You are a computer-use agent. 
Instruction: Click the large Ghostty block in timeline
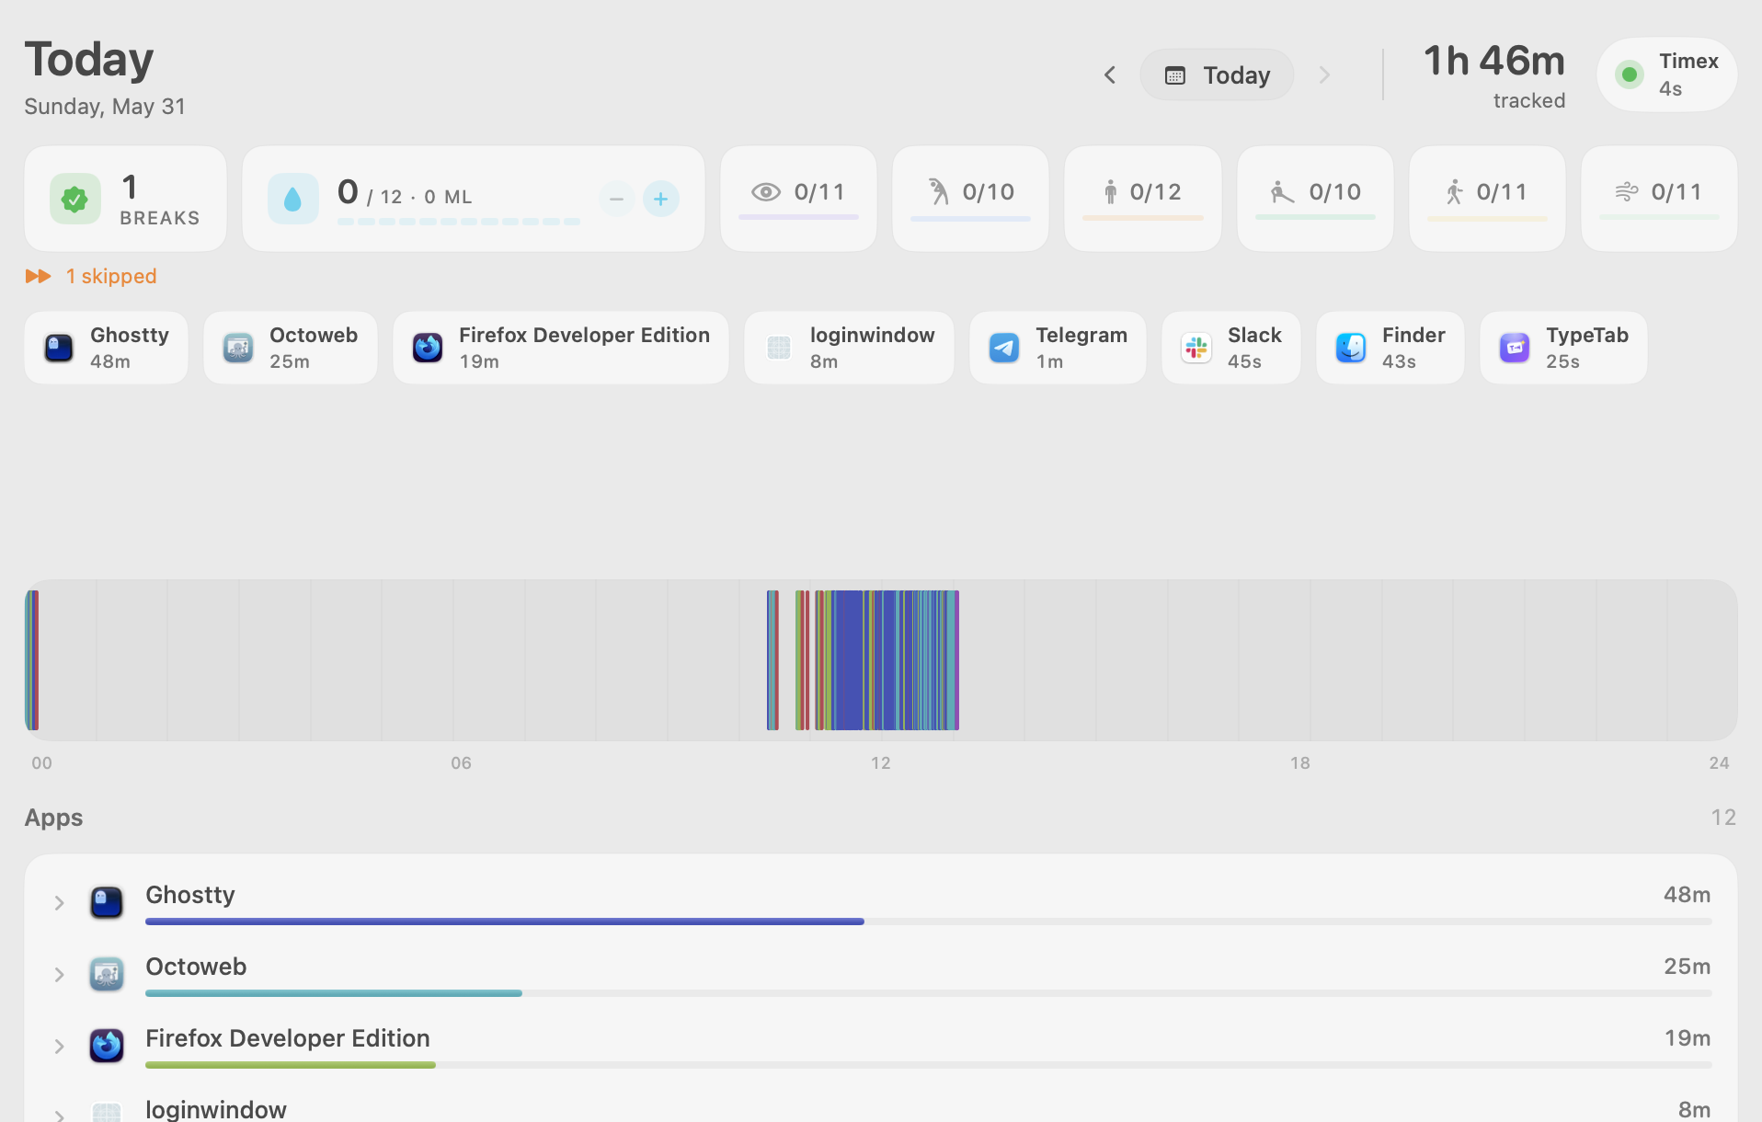(x=849, y=660)
